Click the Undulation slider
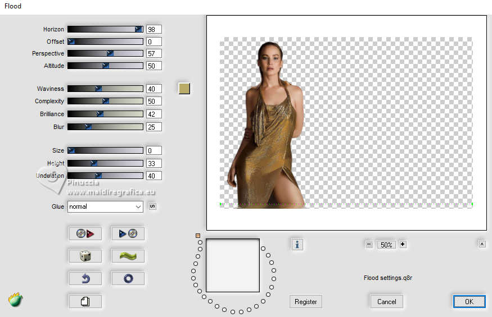The width and height of the screenshot is (492, 317). pos(106,176)
